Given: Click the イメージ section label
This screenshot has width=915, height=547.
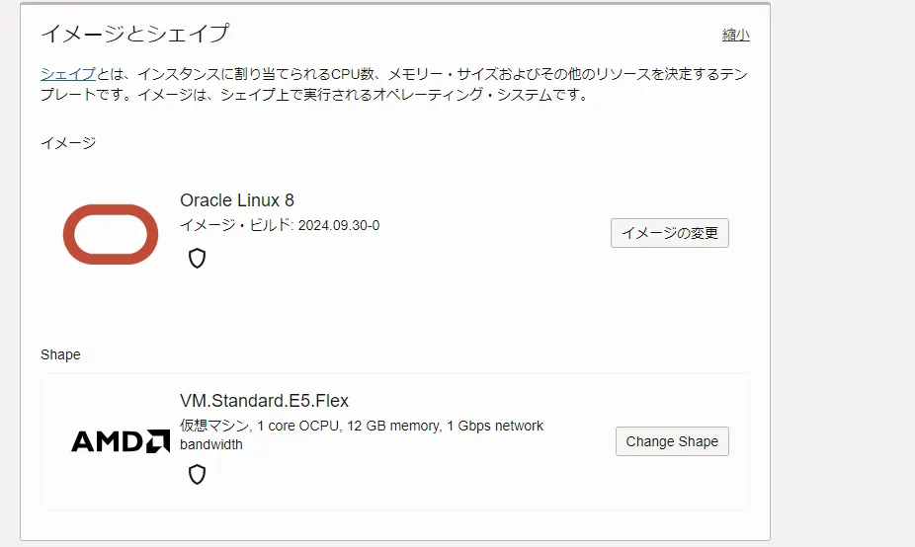Looking at the screenshot, I should click(x=68, y=142).
